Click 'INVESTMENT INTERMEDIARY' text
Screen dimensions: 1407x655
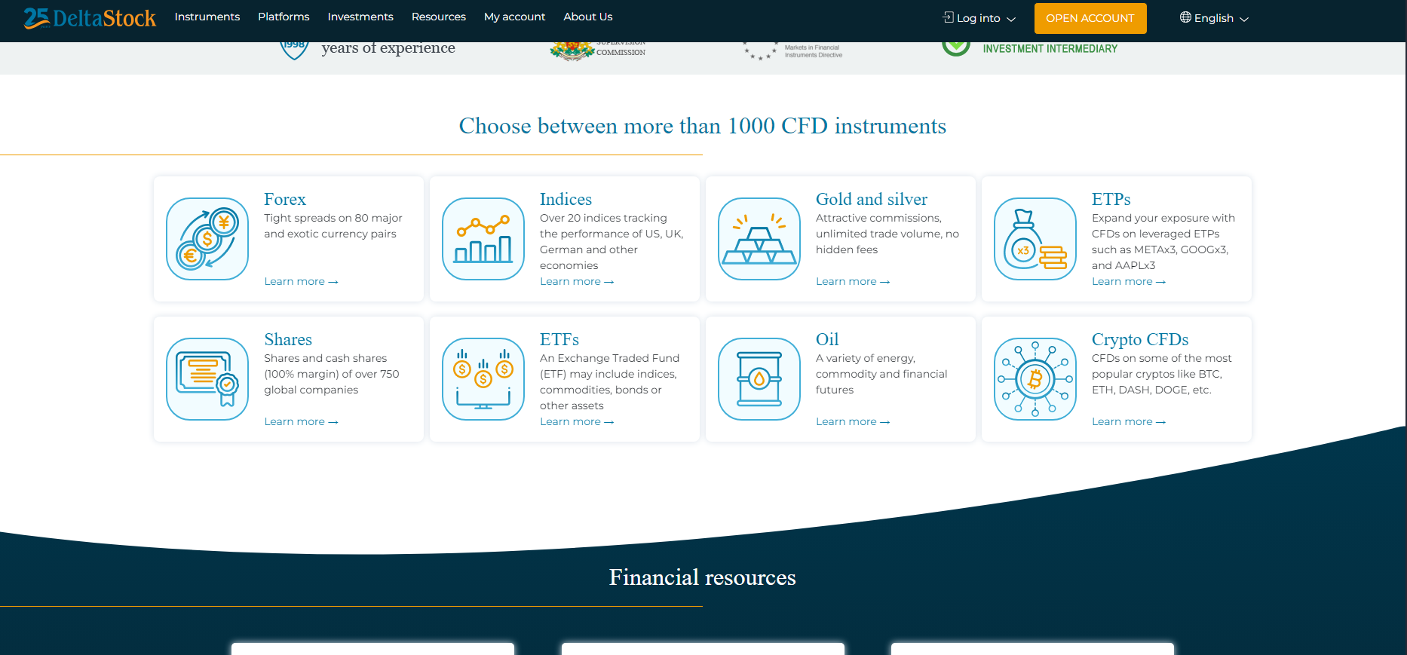pyautogui.click(x=1050, y=49)
